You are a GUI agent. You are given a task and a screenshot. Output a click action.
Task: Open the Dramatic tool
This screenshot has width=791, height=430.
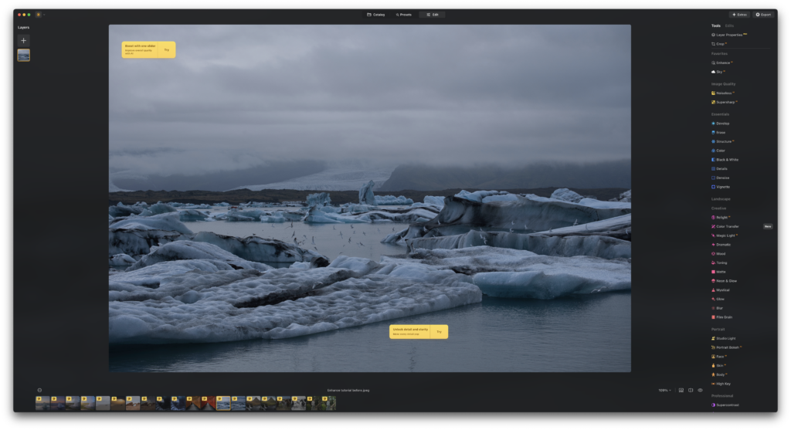[721, 245]
